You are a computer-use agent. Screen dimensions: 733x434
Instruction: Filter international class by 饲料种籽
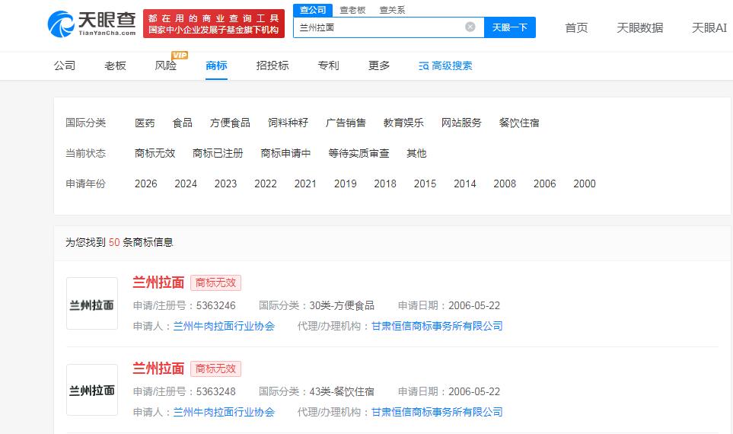(288, 123)
